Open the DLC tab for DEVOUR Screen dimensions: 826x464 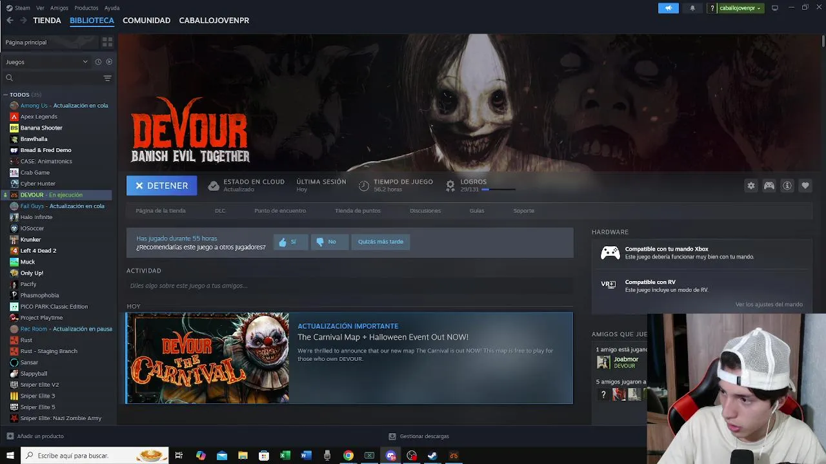tap(220, 211)
